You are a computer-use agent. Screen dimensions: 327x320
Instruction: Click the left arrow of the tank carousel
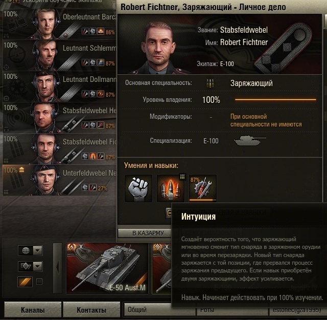(58, 268)
